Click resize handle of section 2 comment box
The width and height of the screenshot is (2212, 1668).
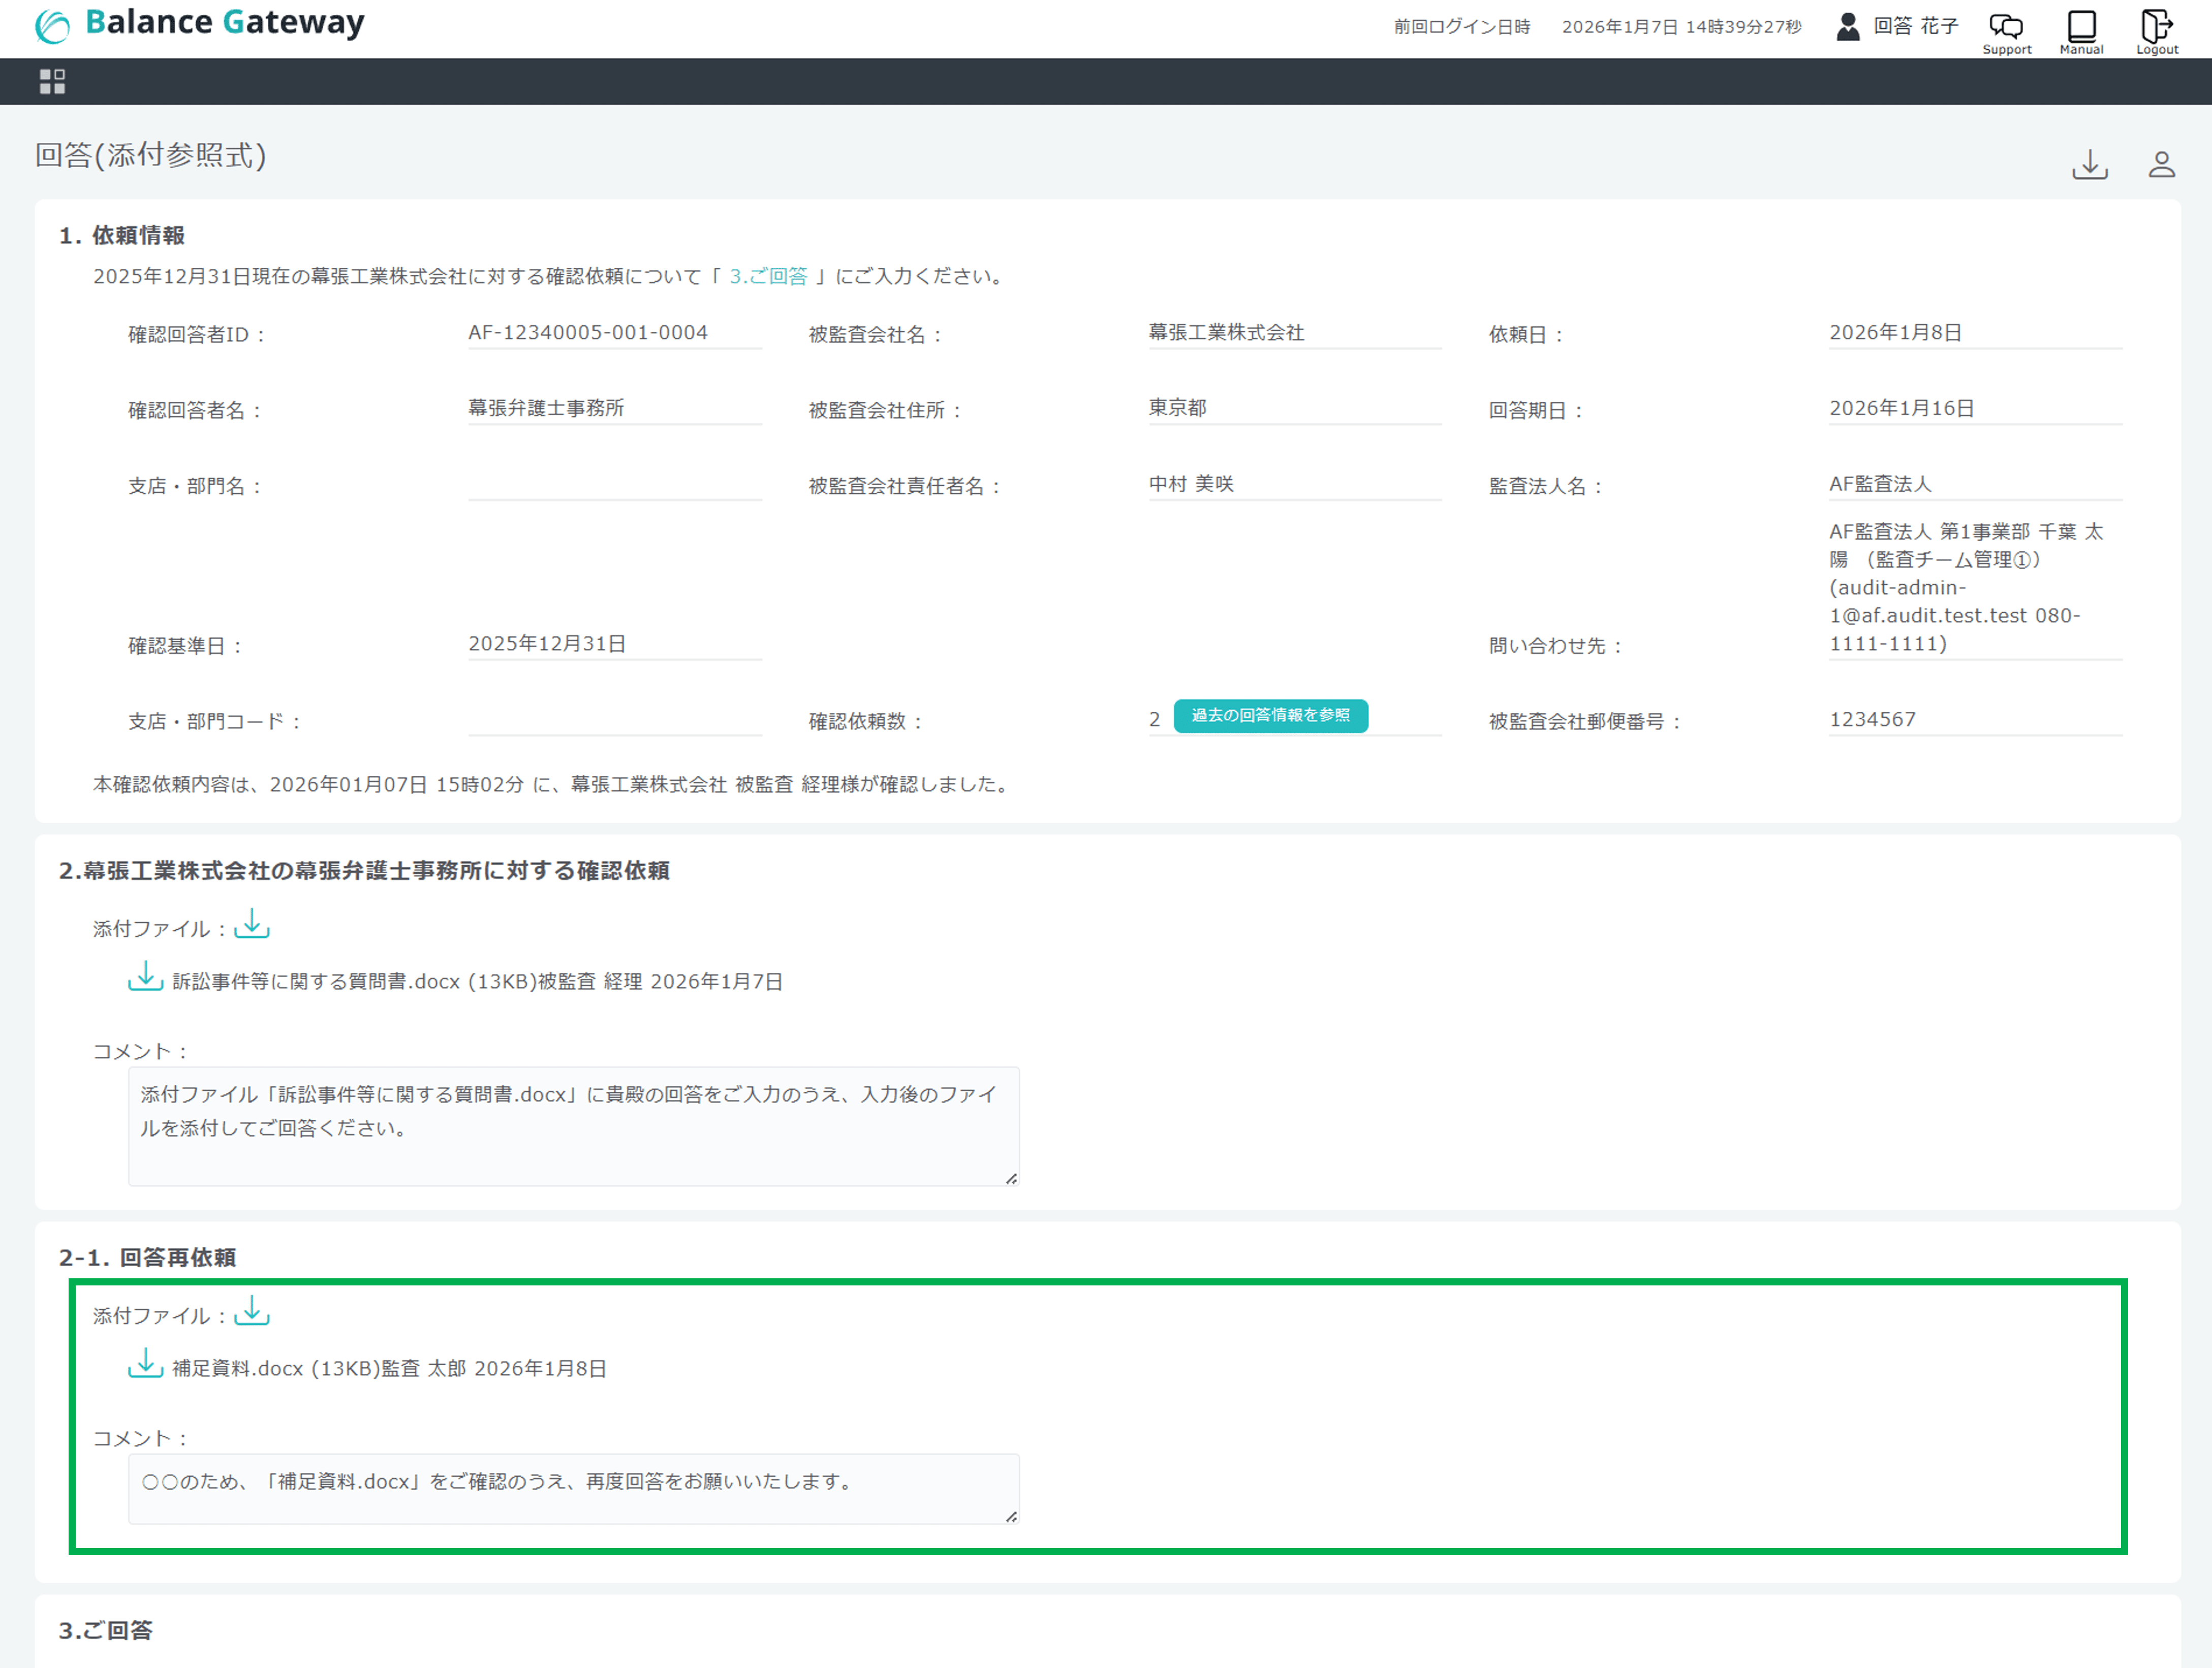click(1011, 1179)
